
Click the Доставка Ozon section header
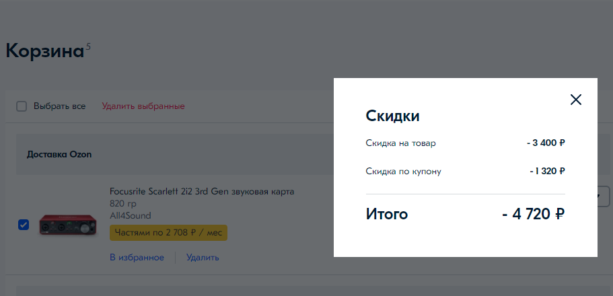point(59,155)
